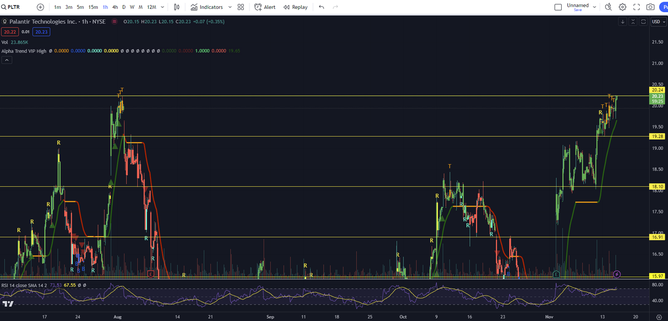Click the down arrow button in pane controls
Screen dimensions: 668x321
(622, 22)
